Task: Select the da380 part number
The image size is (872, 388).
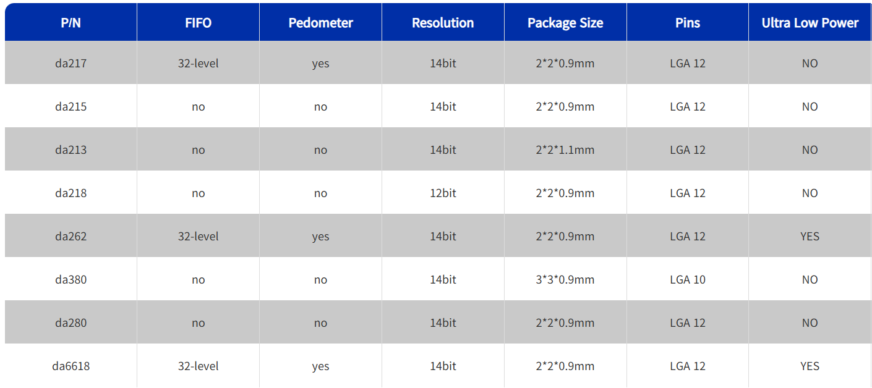Action: click(x=71, y=279)
